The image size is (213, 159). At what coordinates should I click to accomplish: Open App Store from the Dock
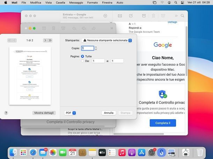(x=142, y=152)
